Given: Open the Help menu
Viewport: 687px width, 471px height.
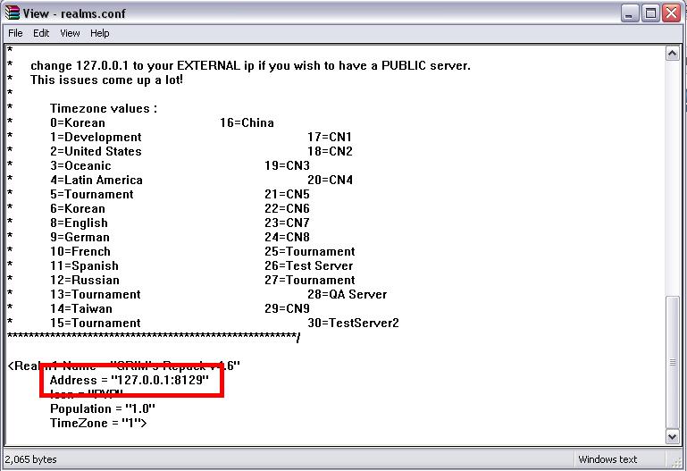Looking at the screenshot, I should click(x=100, y=33).
